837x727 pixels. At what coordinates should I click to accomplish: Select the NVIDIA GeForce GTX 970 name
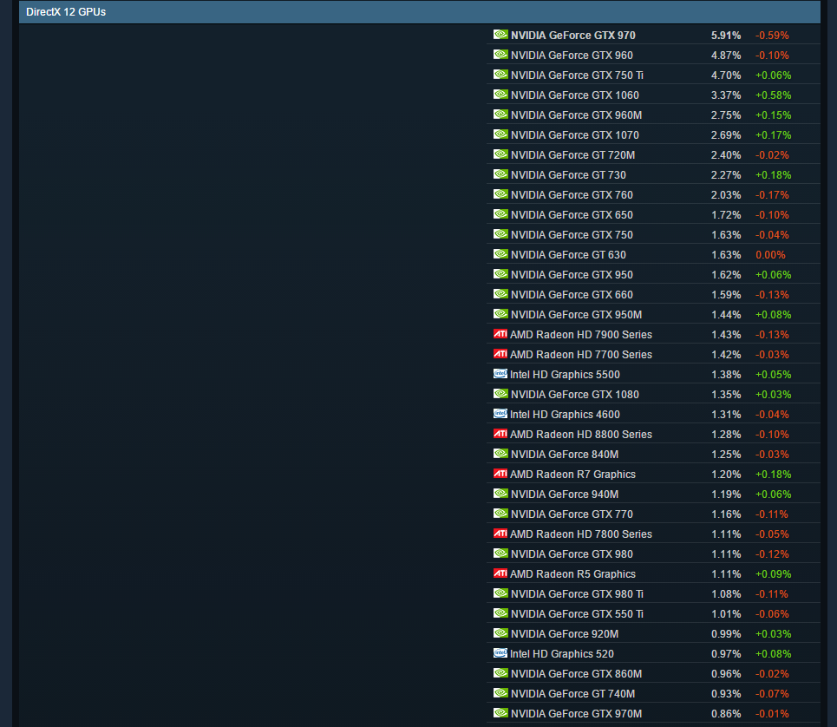point(572,36)
